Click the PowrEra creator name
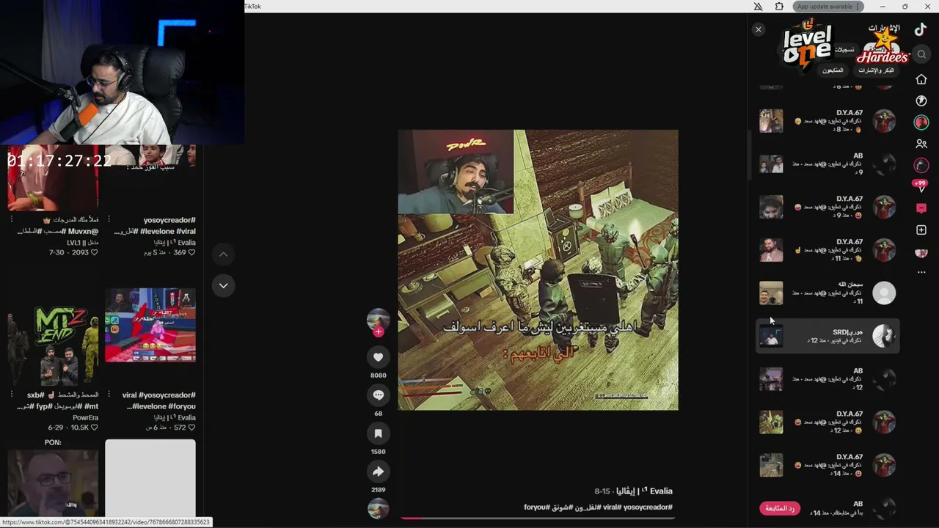939x528 pixels. pos(86,417)
